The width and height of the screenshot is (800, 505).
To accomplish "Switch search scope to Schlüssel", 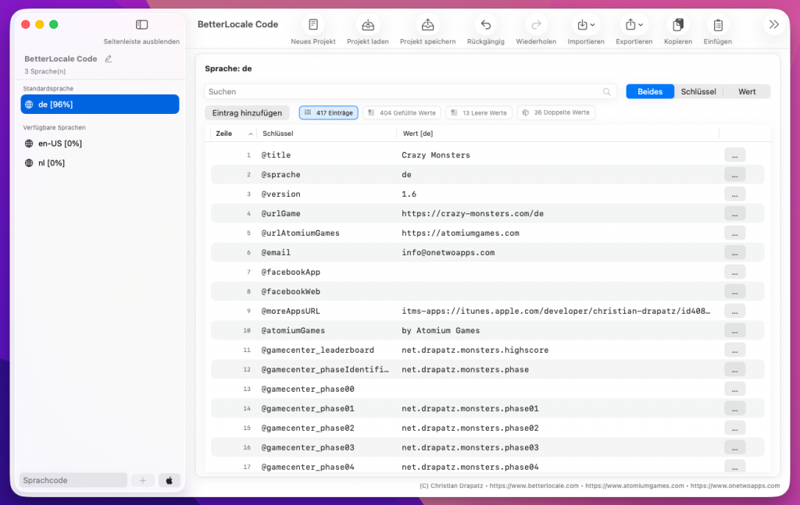I will click(x=698, y=91).
